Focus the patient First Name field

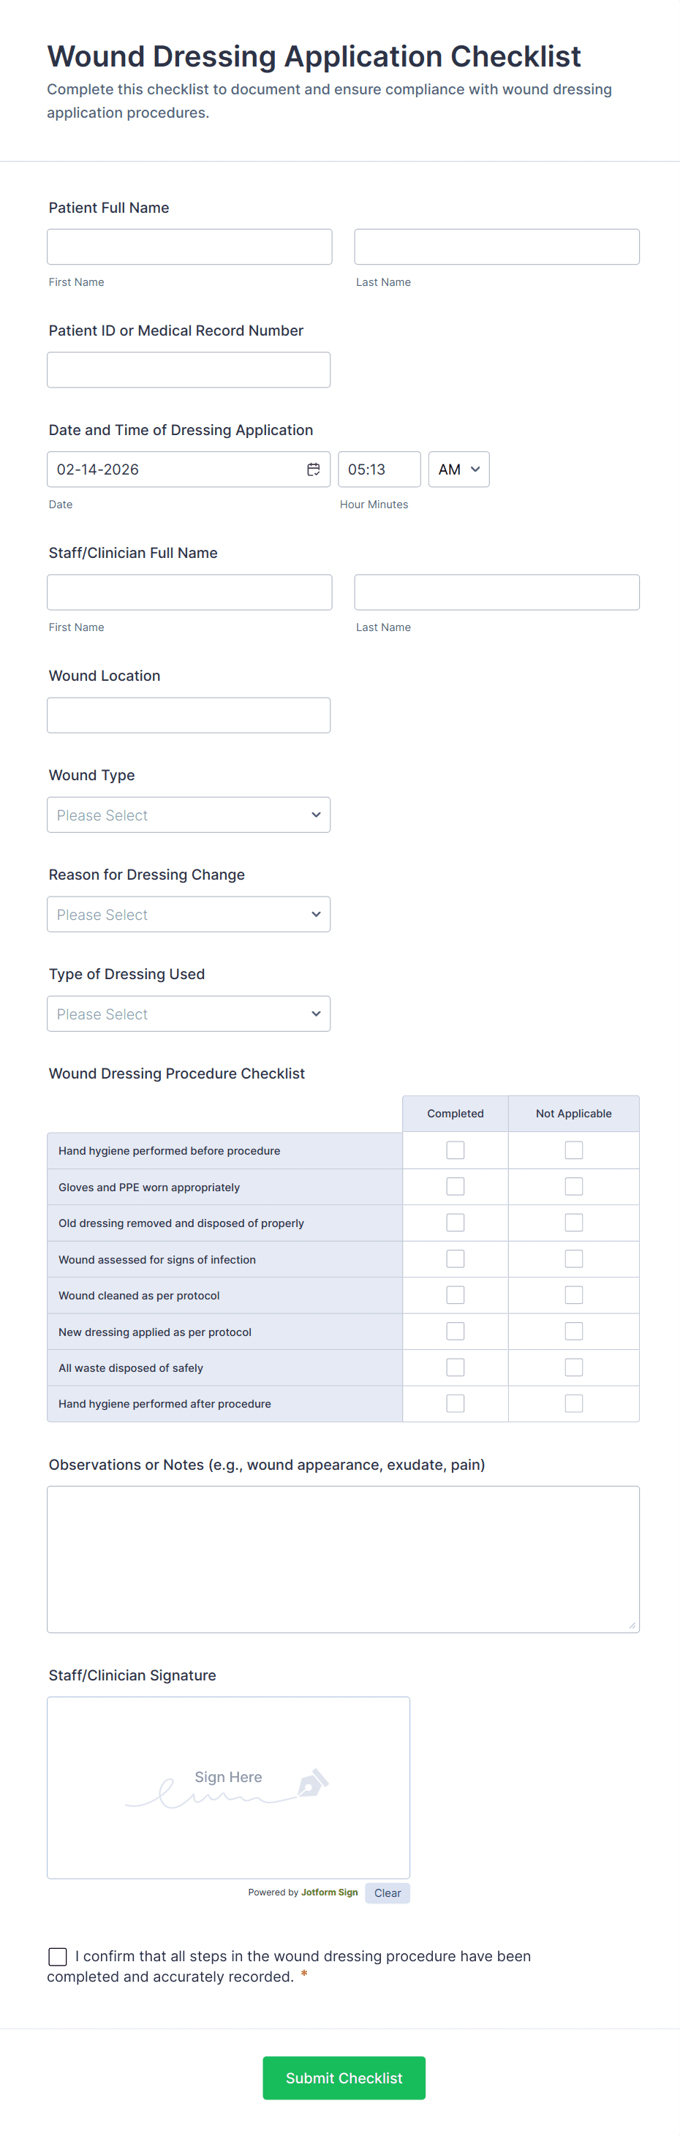pos(189,247)
